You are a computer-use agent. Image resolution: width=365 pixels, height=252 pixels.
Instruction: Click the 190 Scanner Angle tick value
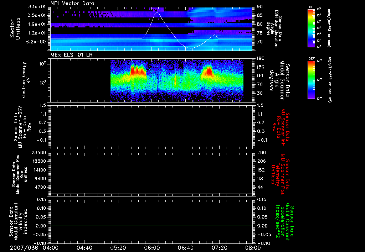pos(261,58)
